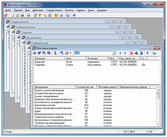
Task: Save using the floppy disk icon
Action: (22, 15)
